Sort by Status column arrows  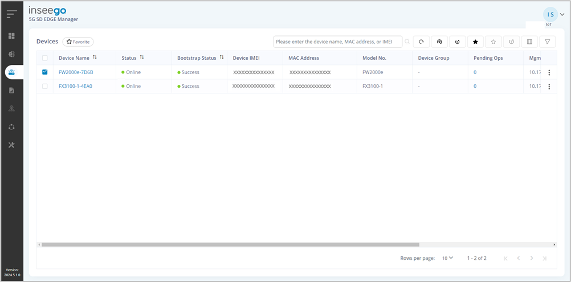click(x=142, y=58)
